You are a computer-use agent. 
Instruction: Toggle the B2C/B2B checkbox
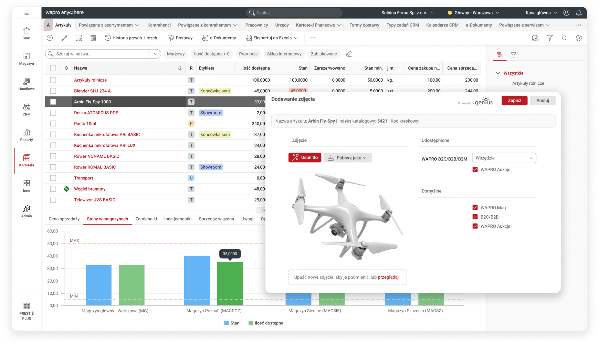(475, 217)
